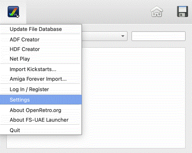Expand the configuration filter combo box arrow
Viewport: 192px width, 153px height.
point(123,36)
